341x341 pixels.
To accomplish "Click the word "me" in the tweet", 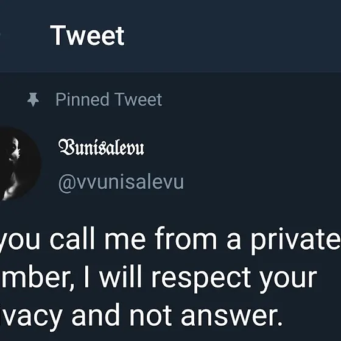I will 125,241.
